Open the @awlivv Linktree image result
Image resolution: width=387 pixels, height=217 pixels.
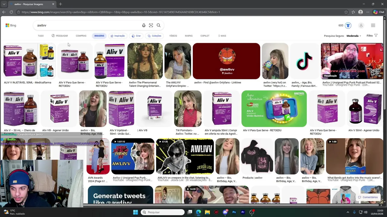pos(226,61)
